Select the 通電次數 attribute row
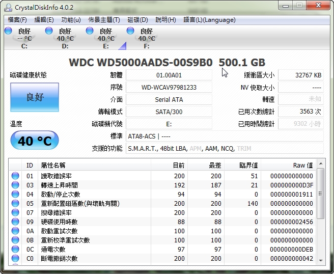The width and height of the screenshot is (334, 274). tap(162, 249)
